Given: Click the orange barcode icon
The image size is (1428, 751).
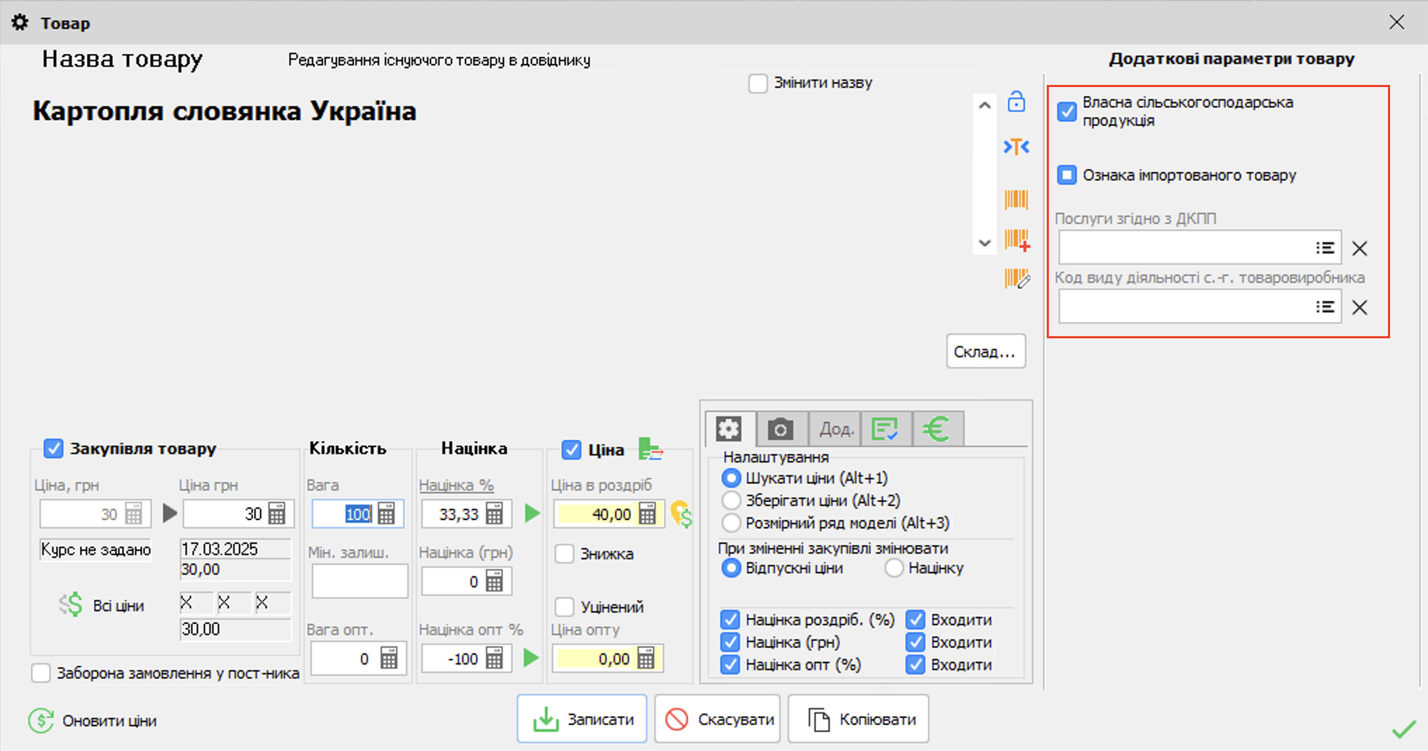Looking at the screenshot, I should pyautogui.click(x=1016, y=200).
